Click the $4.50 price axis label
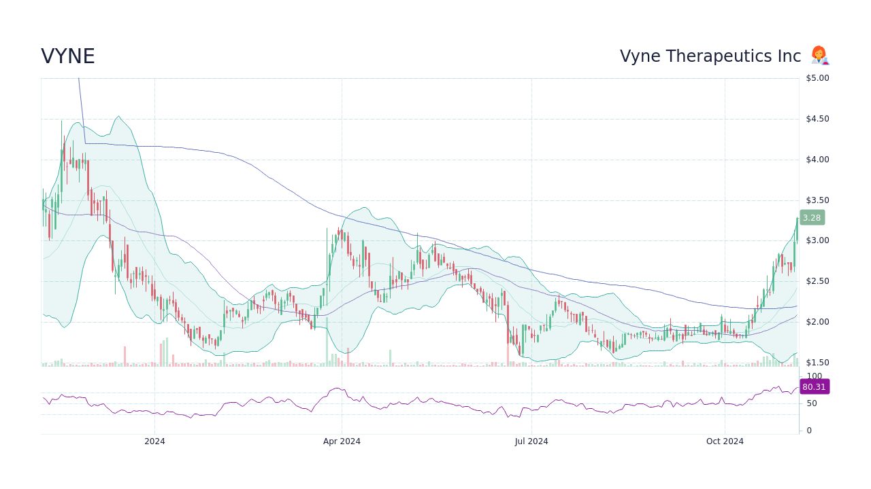The width and height of the screenshot is (871, 489). (817, 119)
